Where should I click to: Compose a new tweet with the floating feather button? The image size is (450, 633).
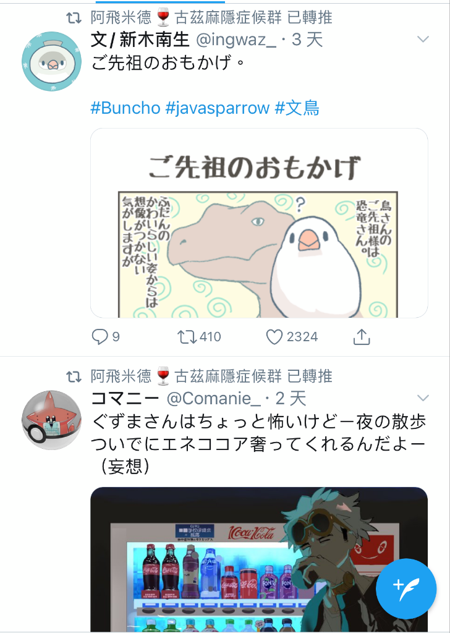(406, 588)
